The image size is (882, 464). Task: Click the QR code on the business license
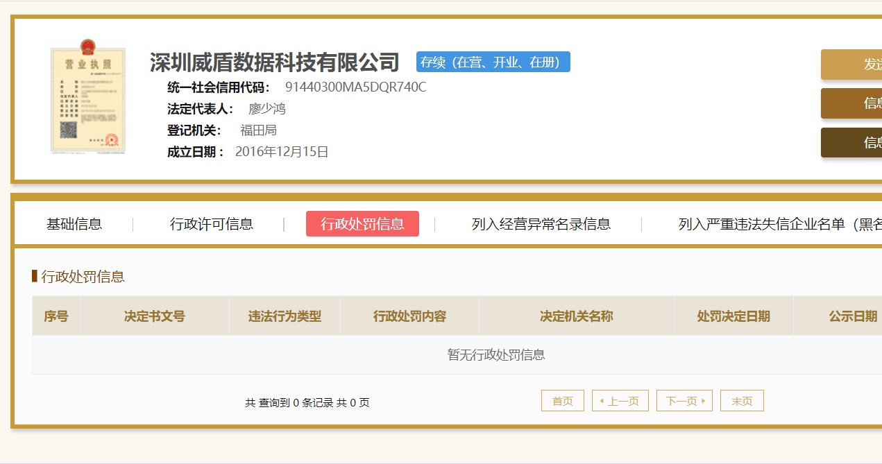coord(69,129)
